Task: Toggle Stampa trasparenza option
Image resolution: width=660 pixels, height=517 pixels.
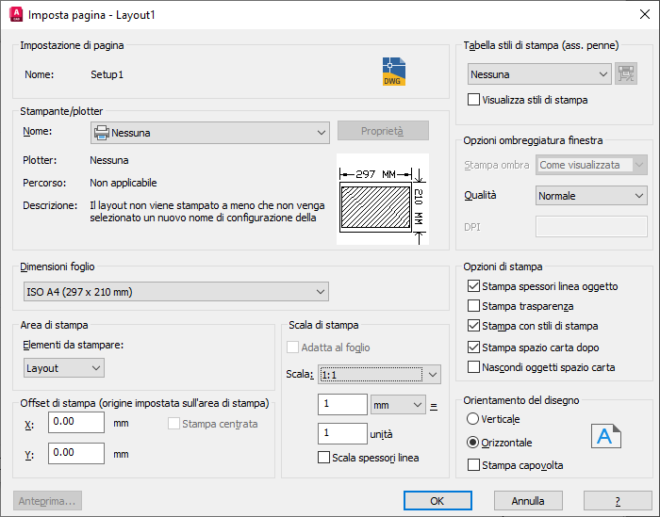Action: [473, 306]
